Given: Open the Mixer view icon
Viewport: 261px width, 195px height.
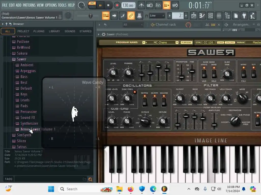Looking at the screenshot, I should (x=219, y=16).
